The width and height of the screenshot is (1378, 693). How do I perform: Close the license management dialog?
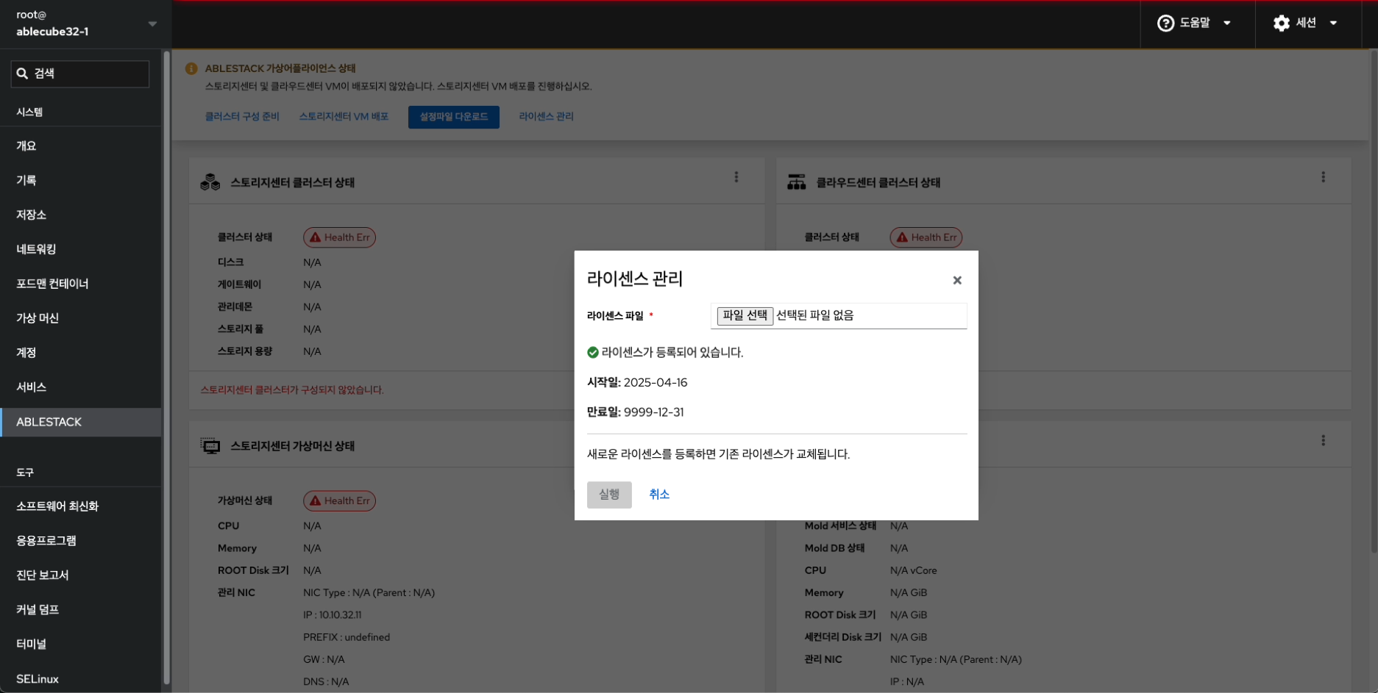coord(956,280)
